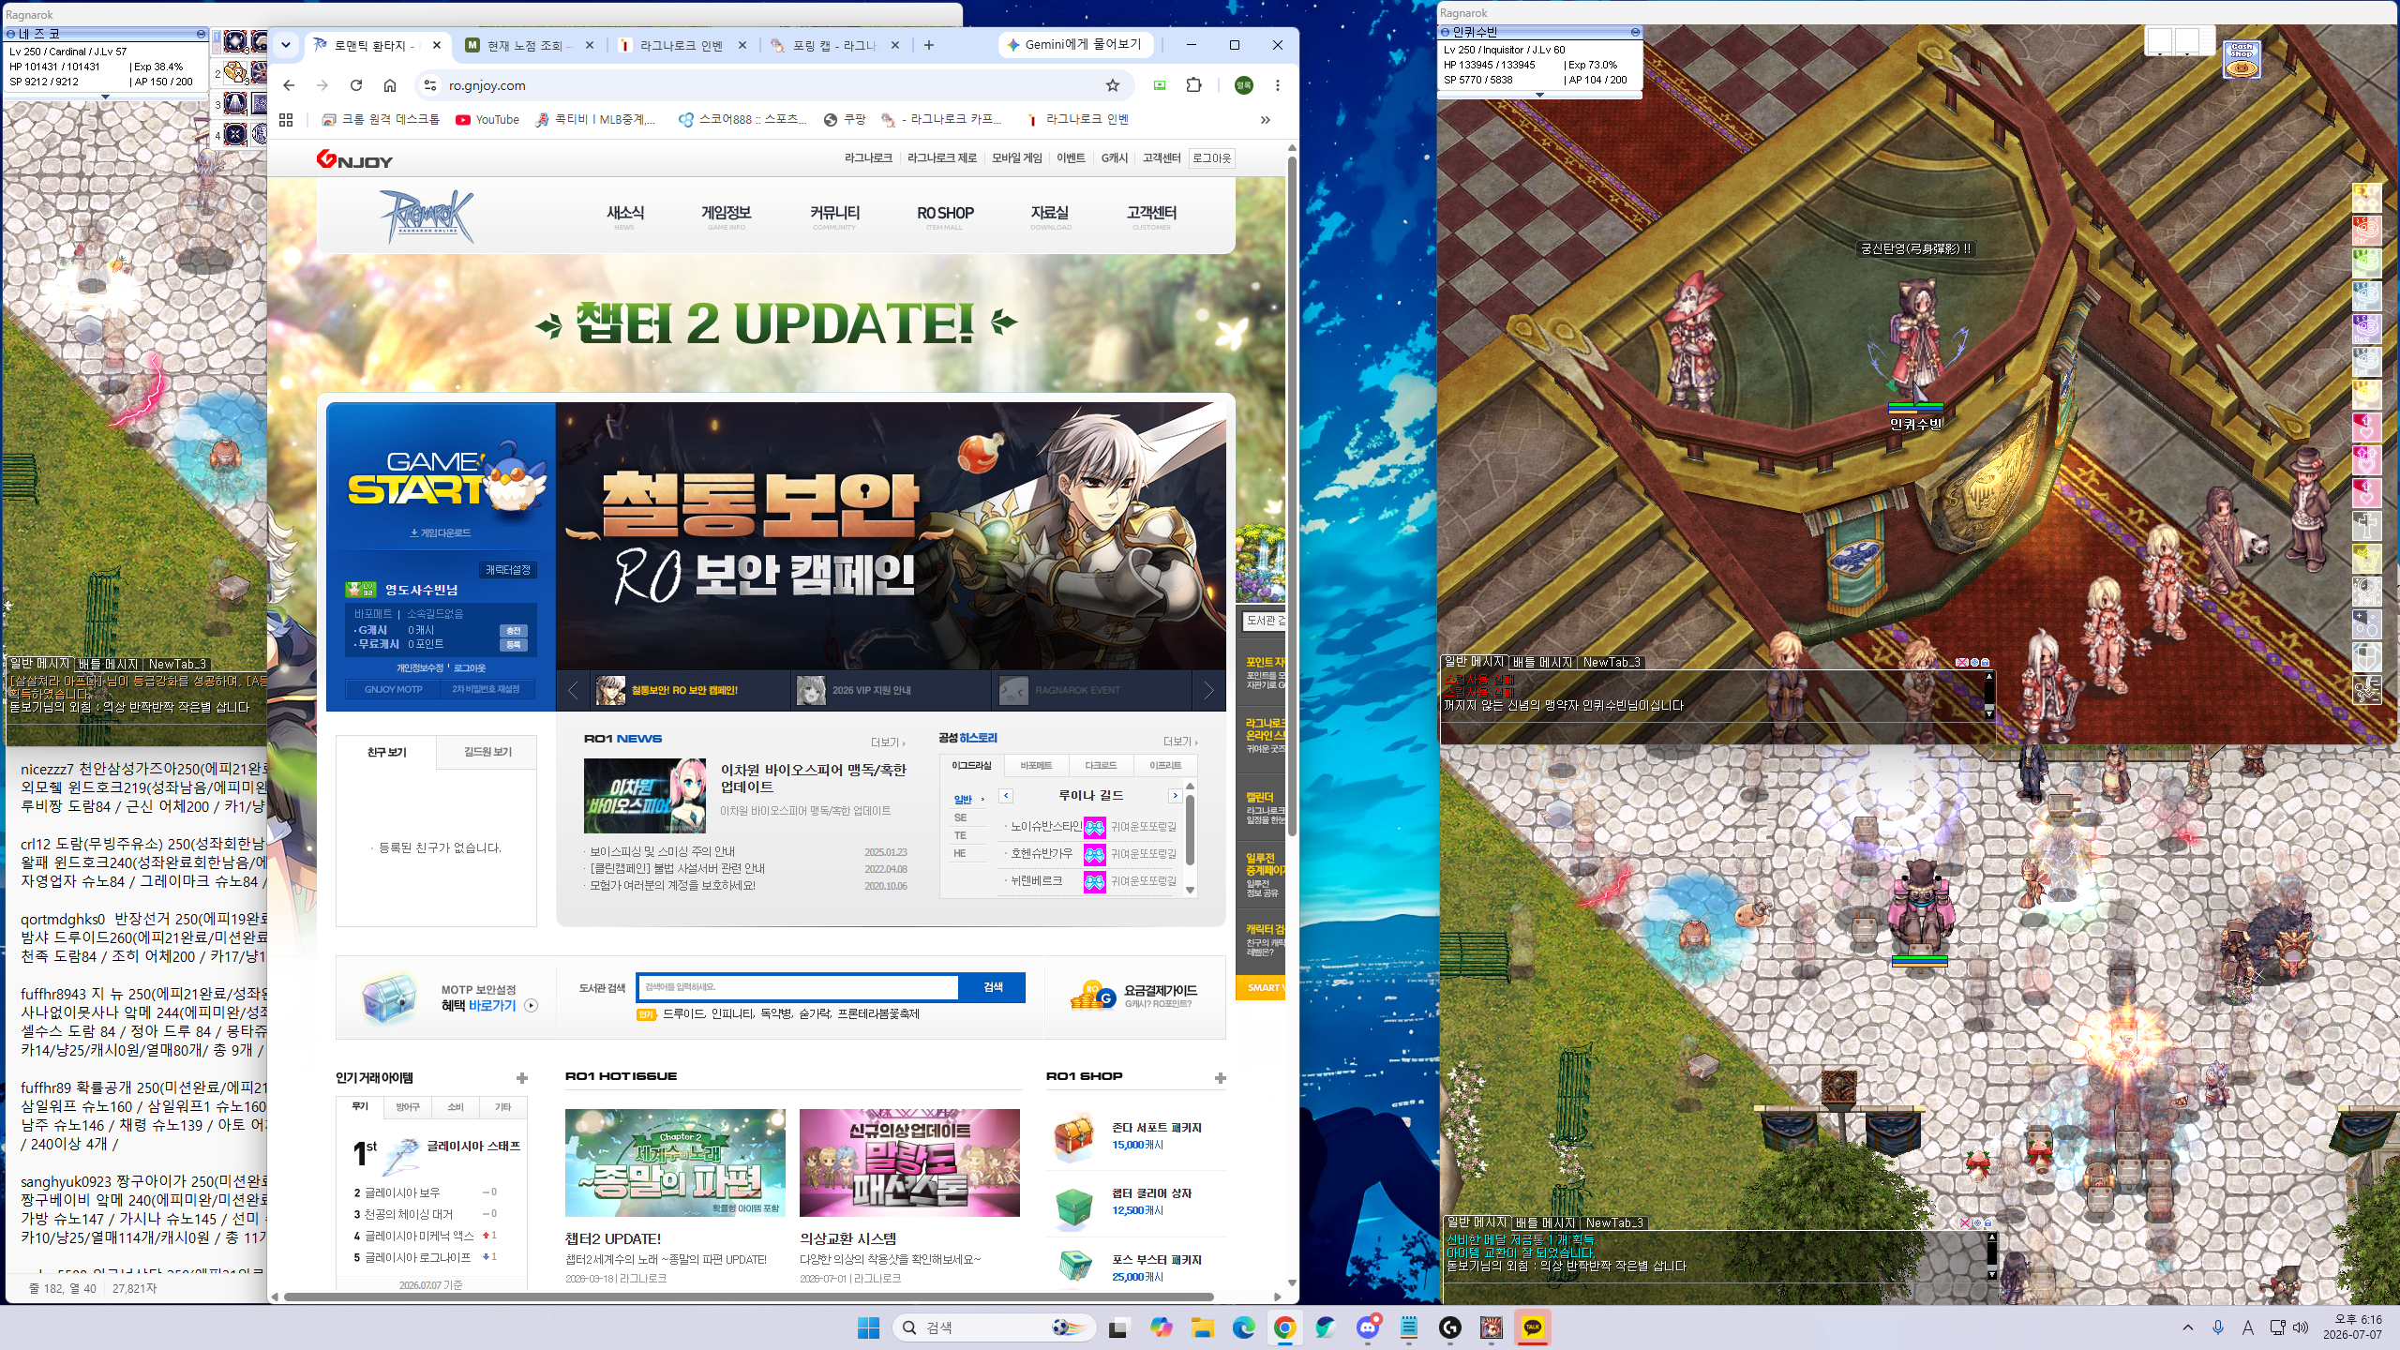
Task: Open first hotkey bar dropdown arrow
Action: point(2159,54)
